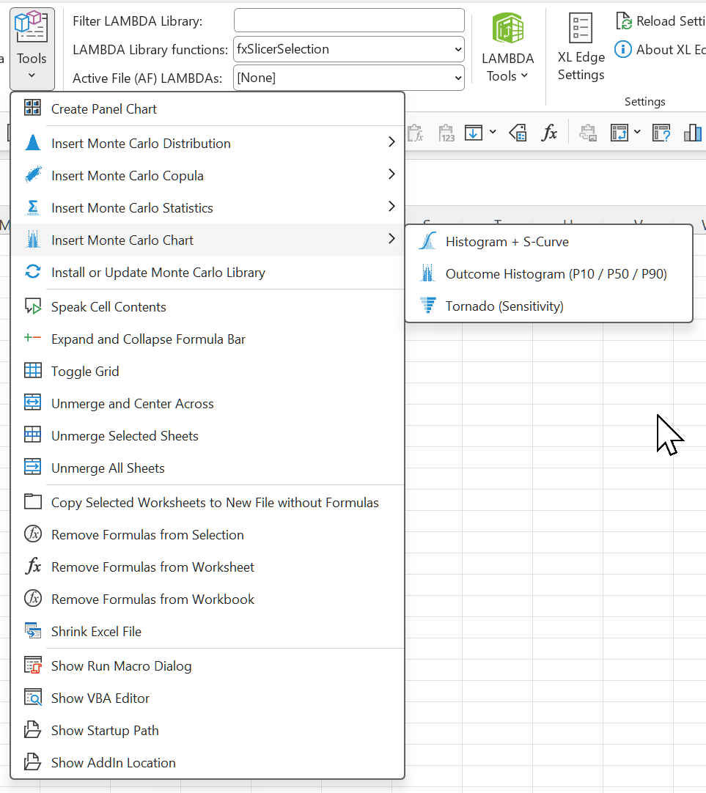706x793 pixels.
Task: Click the fx toolbar icon in ribbon row
Action: (x=549, y=133)
